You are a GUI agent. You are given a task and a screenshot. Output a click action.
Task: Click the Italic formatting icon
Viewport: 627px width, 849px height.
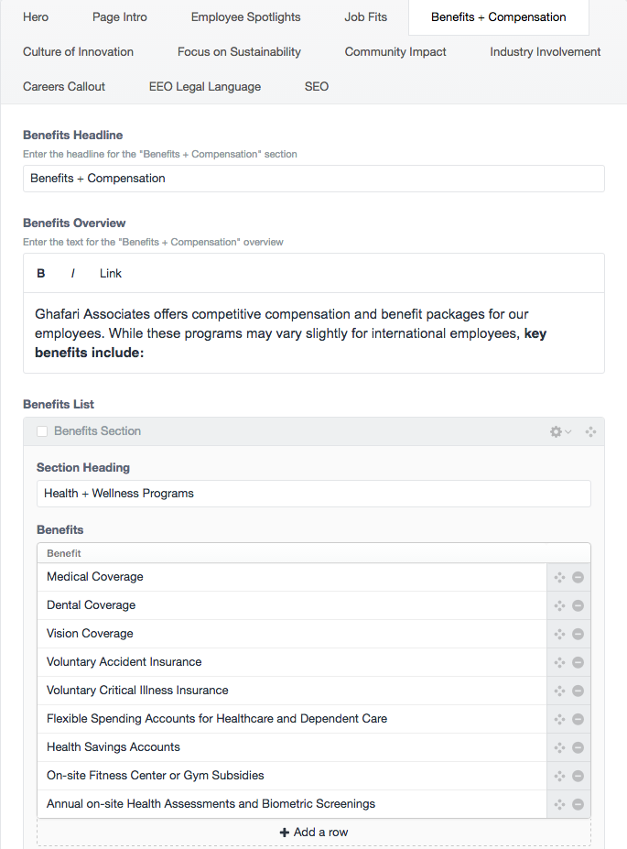coord(73,274)
